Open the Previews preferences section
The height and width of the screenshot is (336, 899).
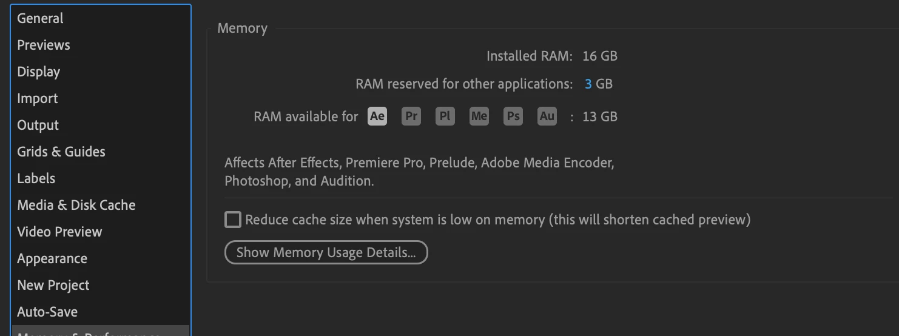44,45
